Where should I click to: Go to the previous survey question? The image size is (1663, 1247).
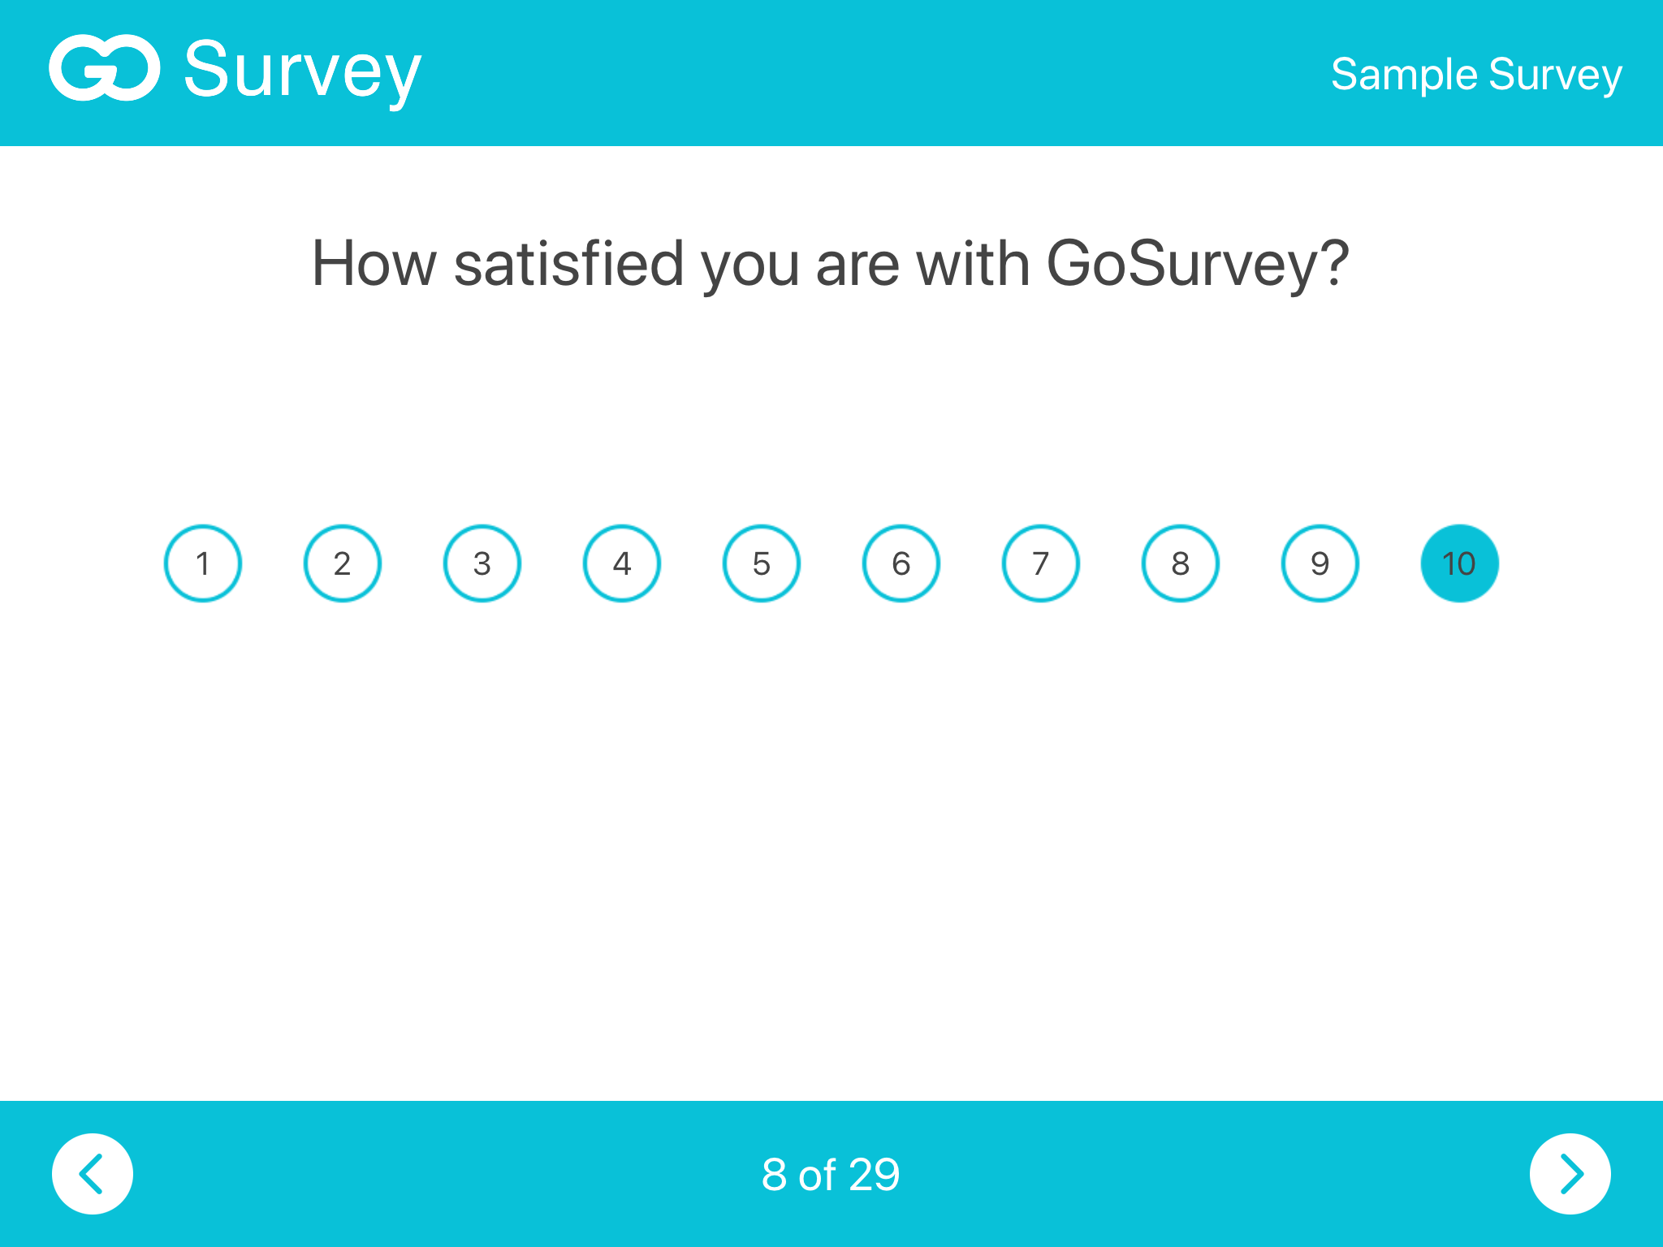click(93, 1174)
